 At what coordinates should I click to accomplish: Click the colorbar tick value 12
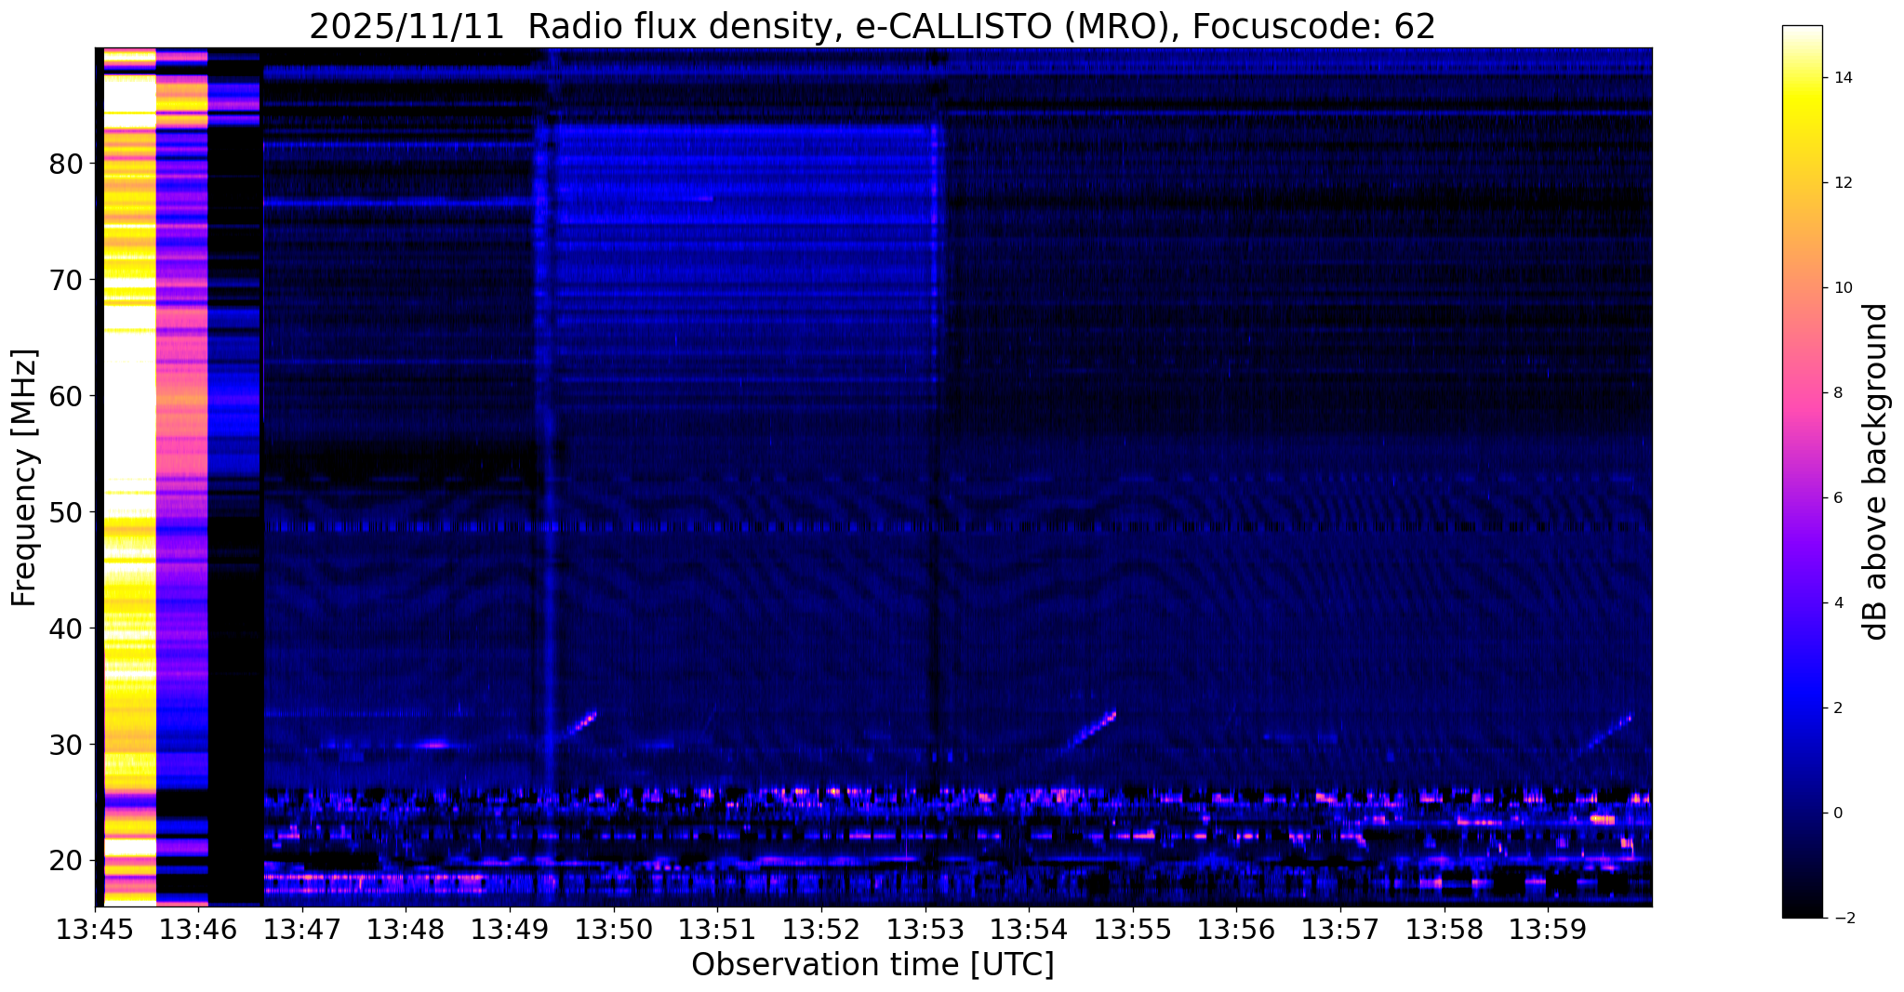(x=1842, y=183)
